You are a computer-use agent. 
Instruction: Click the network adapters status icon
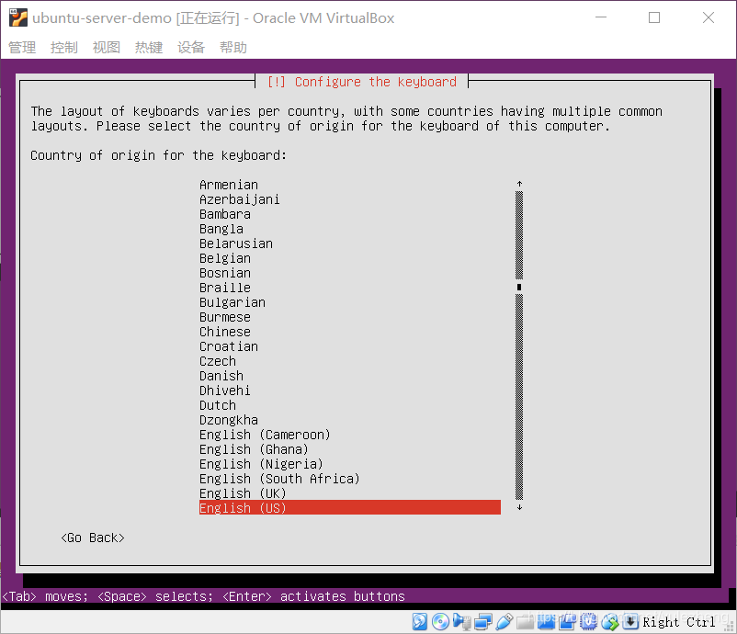pyautogui.click(x=482, y=622)
